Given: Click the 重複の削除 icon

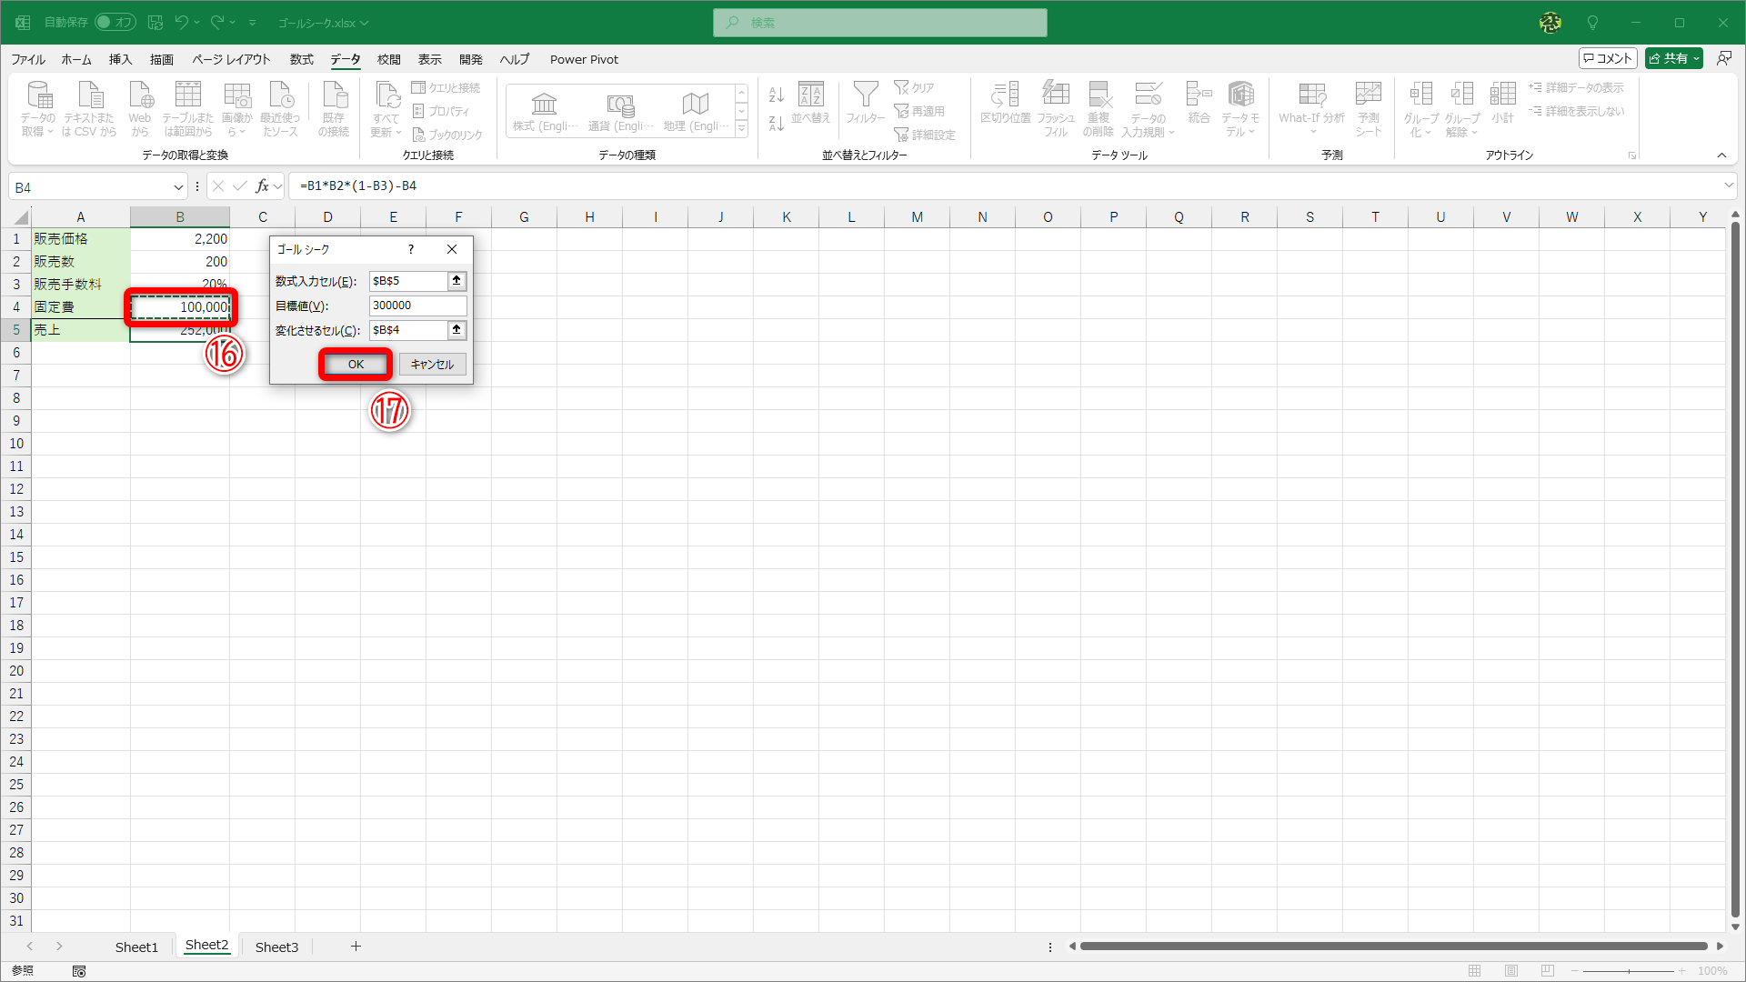Looking at the screenshot, I should click(x=1099, y=107).
